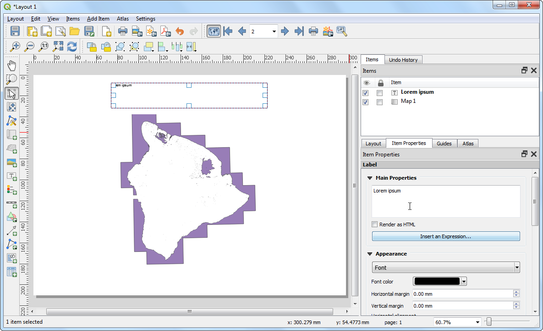Click the Refresh view icon

coord(72,46)
